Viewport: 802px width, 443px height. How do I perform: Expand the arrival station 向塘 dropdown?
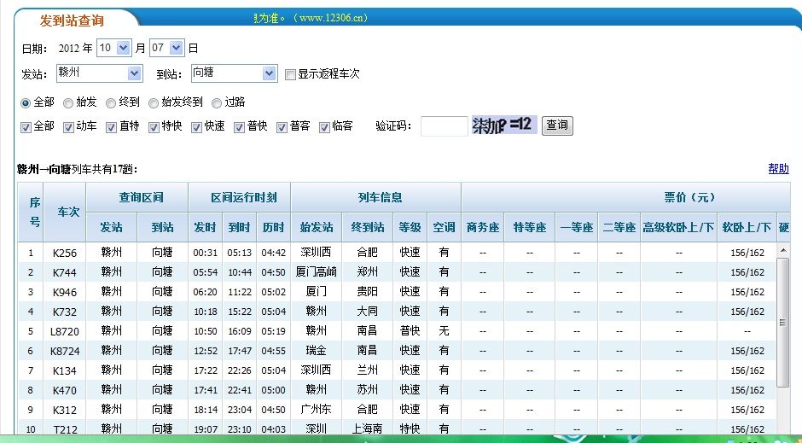point(235,73)
